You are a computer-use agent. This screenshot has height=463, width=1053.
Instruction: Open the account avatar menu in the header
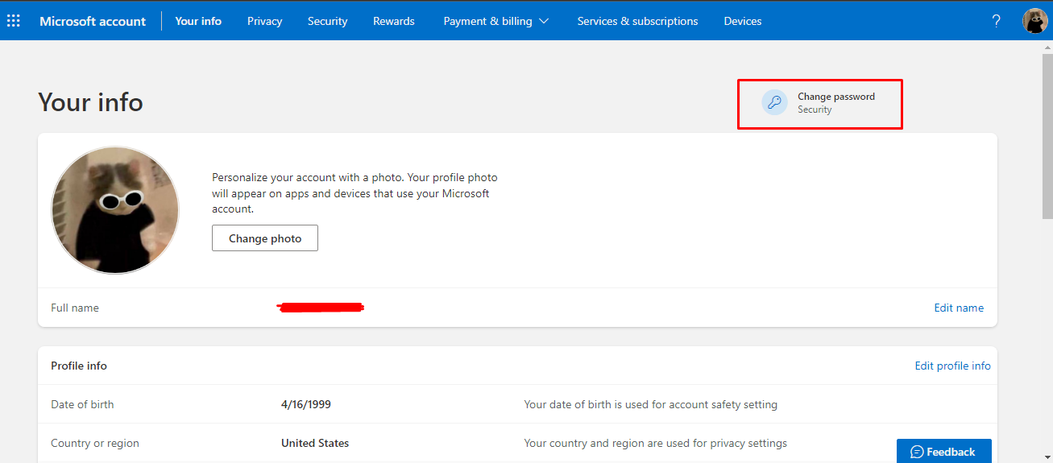click(x=1034, y=21)
